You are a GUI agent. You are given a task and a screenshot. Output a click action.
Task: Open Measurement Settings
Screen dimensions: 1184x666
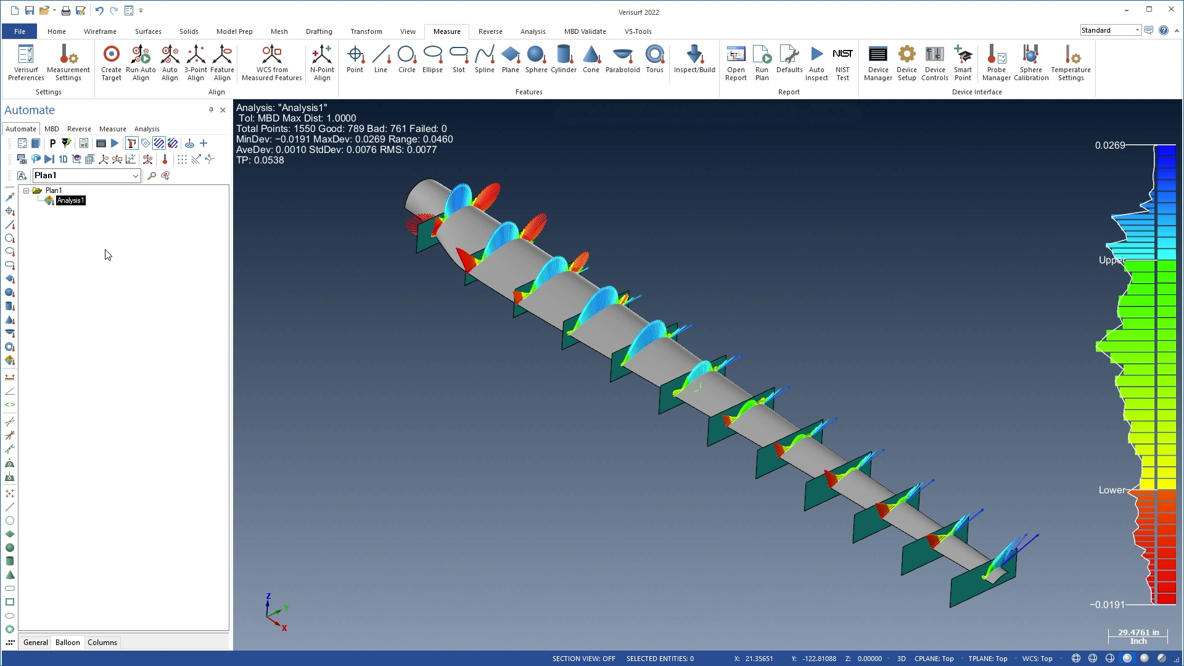point(68,63)
